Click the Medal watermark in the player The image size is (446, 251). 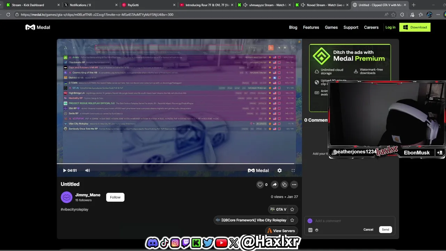pos(258,170)
